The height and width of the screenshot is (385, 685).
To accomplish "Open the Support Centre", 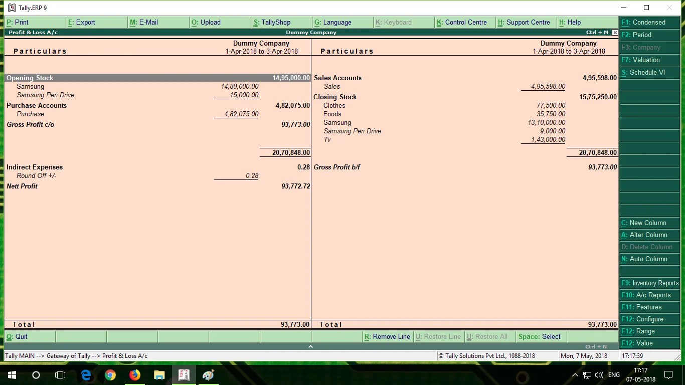I will [x=526, y=22].
